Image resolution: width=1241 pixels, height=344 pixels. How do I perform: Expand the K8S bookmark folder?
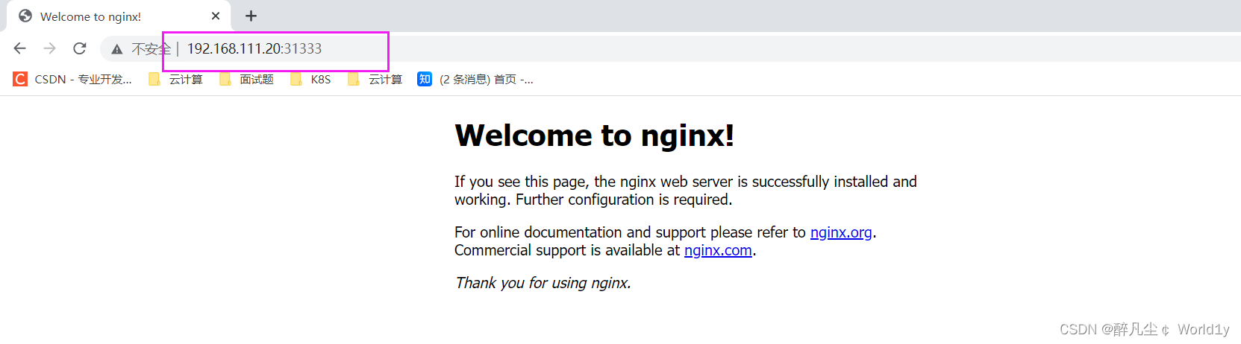point(311,79)
